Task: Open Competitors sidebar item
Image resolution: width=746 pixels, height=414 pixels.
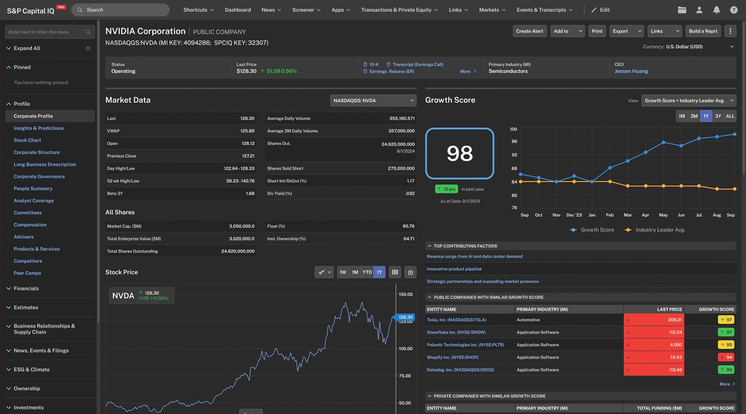Action: pos(28,261)
